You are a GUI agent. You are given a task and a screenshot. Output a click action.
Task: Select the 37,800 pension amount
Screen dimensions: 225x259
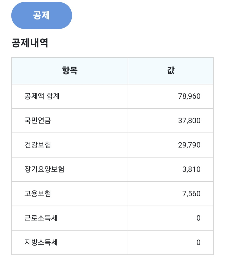189,121
